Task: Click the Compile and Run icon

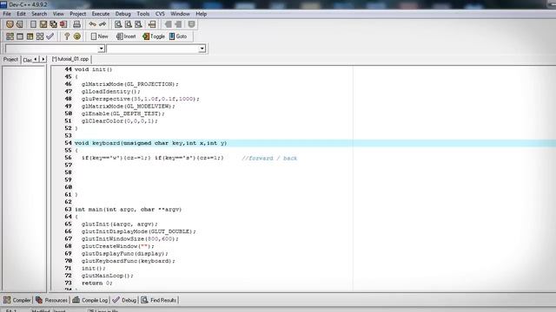Action: click(x=30, y=36)
